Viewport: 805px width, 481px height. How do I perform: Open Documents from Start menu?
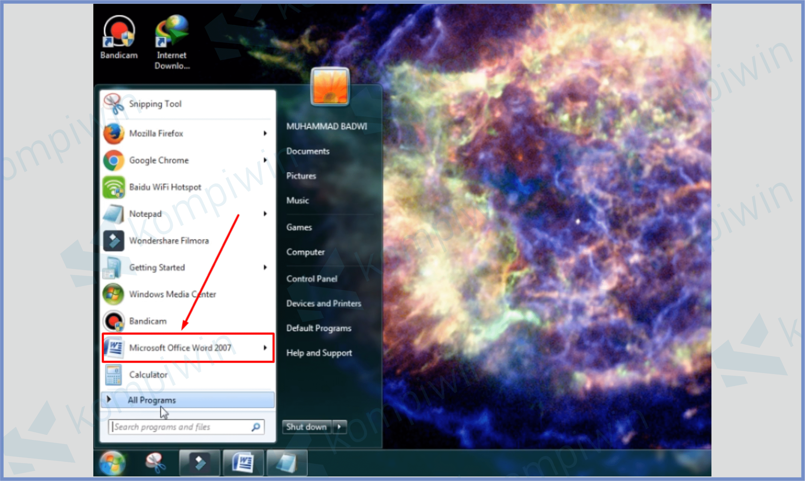[308, 151]
